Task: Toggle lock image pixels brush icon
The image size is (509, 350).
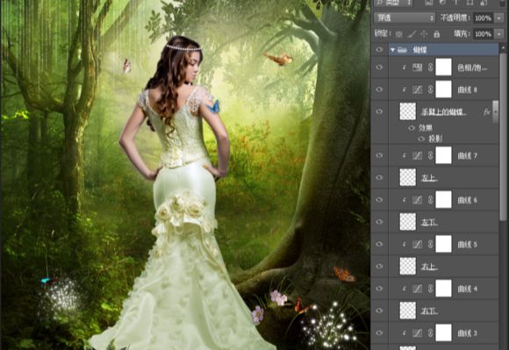Action: 412,34
